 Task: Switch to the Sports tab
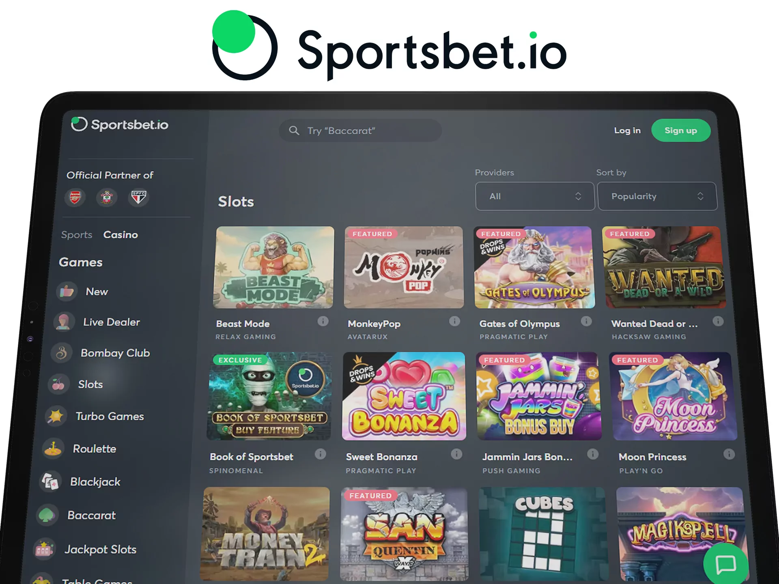[77, 235]
